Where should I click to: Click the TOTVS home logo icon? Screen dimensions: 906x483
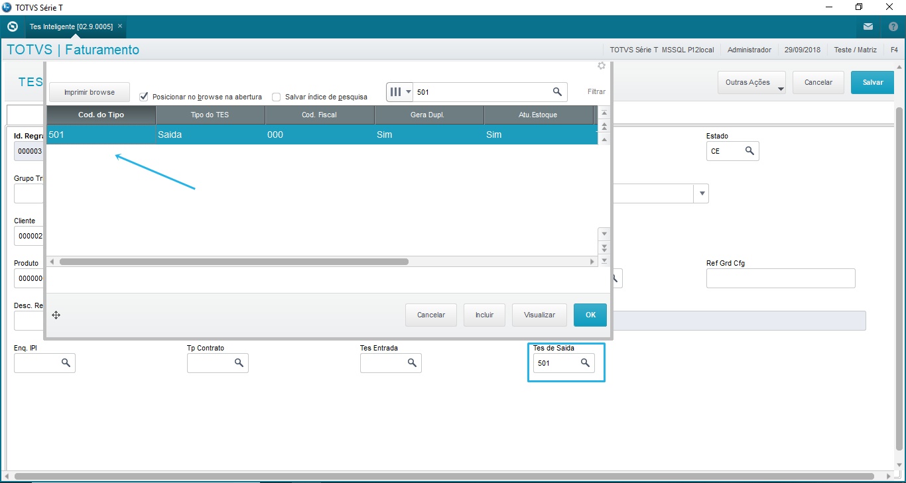click(12, 27)
